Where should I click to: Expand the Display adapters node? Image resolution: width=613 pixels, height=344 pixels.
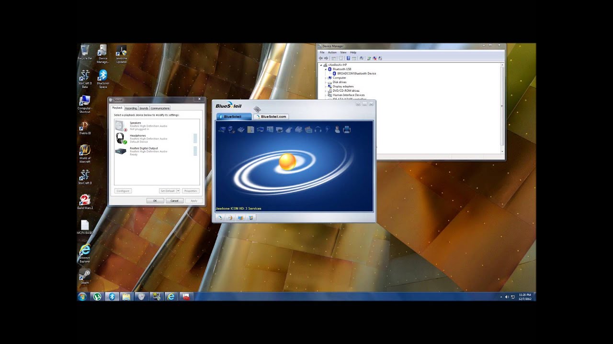(x=326, y=86)
